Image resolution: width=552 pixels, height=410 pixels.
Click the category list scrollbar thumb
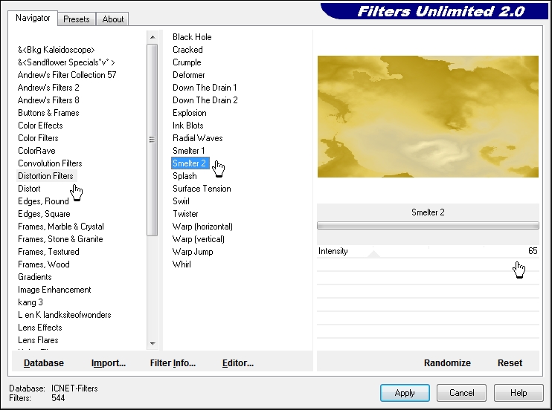pos(152,140)
